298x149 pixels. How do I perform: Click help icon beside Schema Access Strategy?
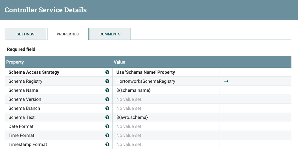click(x=107, y=72)
